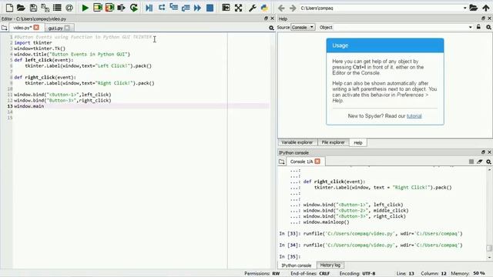493x277 pixels.
Task: Open Preferences with the wrench icon
Action: click(x=252, y=8)
